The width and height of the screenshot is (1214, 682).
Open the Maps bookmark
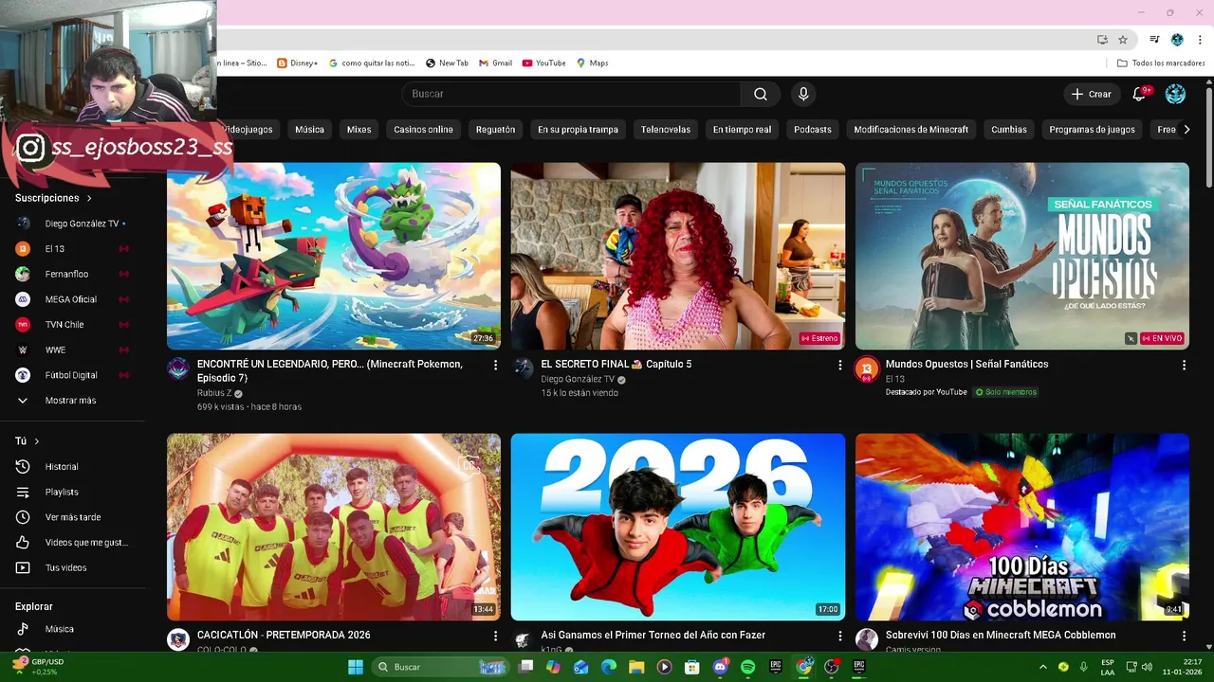[x=593, y=63]
